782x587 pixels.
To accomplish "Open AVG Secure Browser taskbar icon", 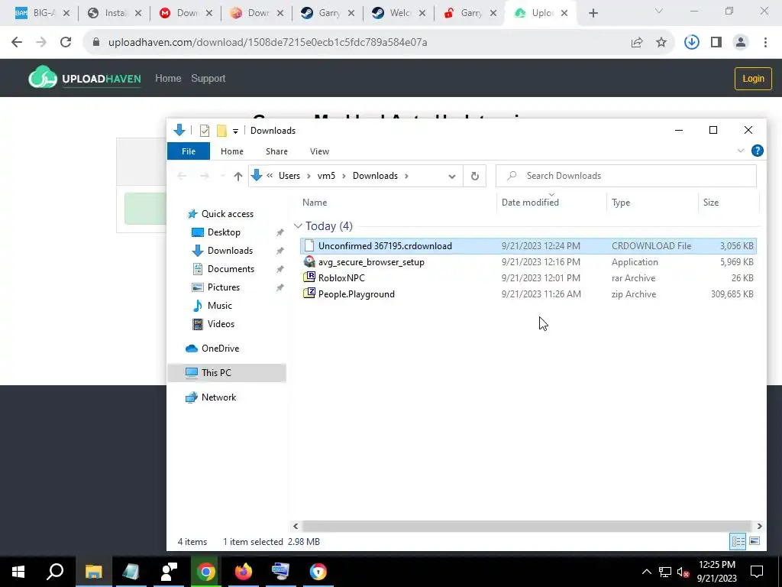I will tap(318, 572).
